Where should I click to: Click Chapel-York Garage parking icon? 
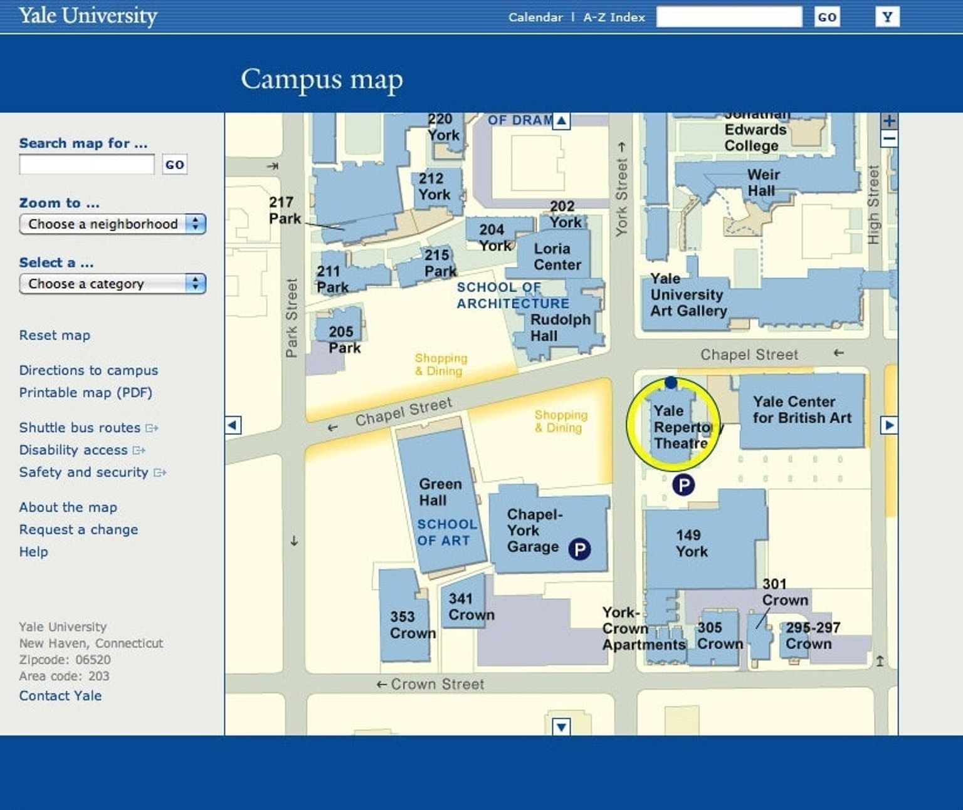tap(579, 549)
